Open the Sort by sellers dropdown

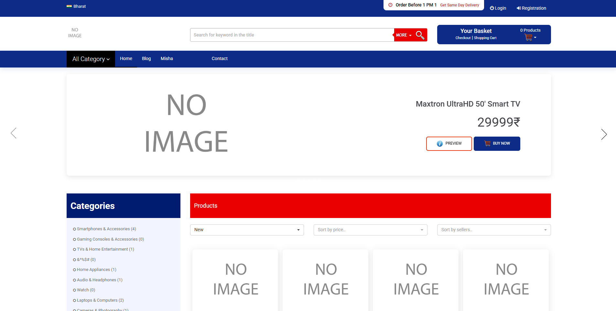coord(494,230)
